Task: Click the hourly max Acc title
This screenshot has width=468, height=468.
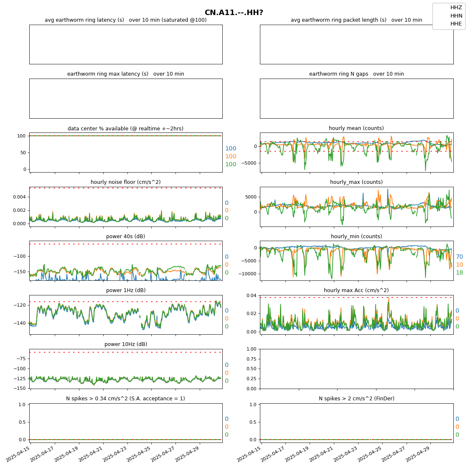Action: [356, 290]
